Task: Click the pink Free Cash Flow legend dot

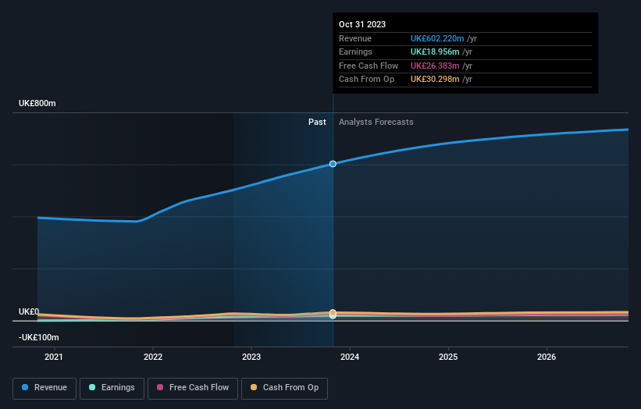Action: coord(160,387)
